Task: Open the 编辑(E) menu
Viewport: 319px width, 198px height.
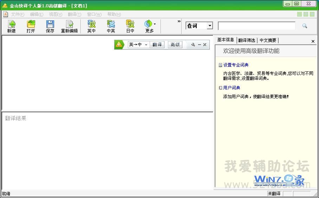Action: (x=37, y=14)
